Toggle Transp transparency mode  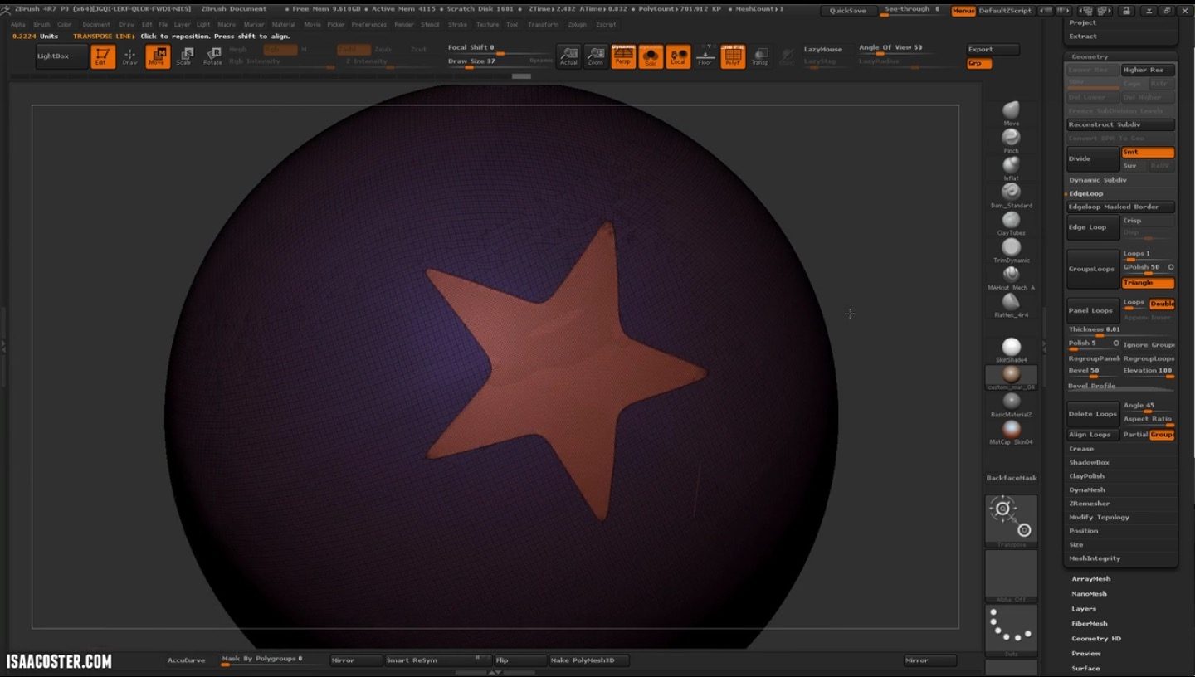[760, 56]
